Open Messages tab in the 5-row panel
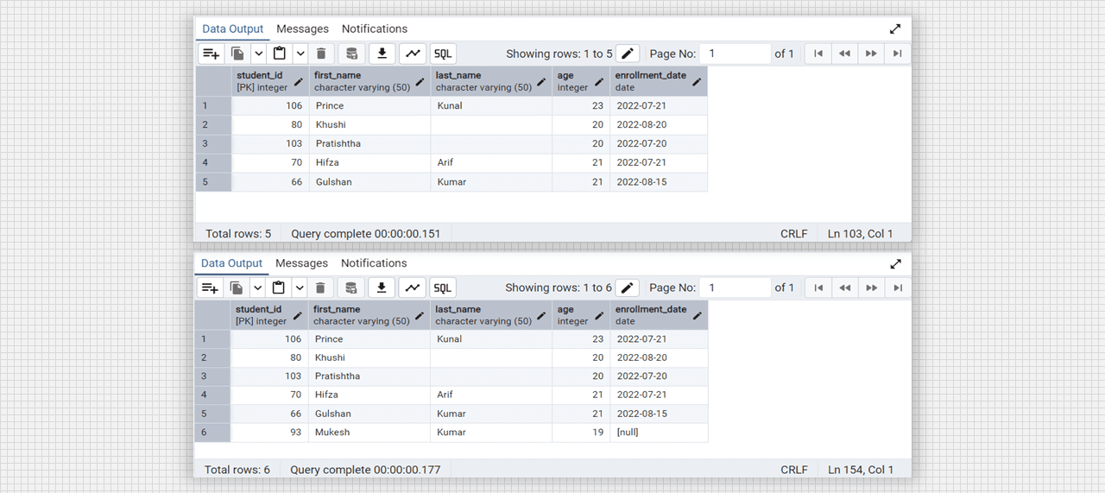Viewport: 1105px width, 493px height. click(302, 28)
